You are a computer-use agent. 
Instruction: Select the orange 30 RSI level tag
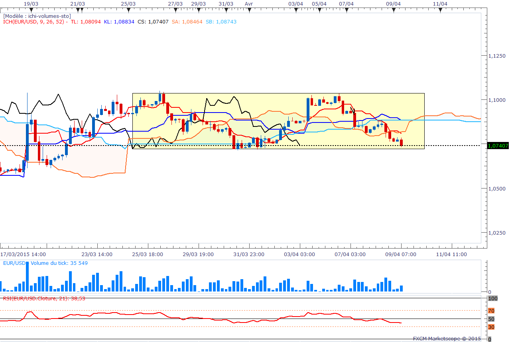click(x=491, y=327)
